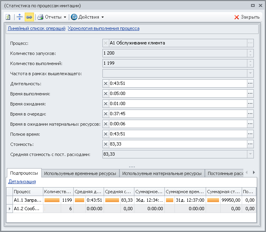Click the Время в очереди field 0:37:45

178,114
